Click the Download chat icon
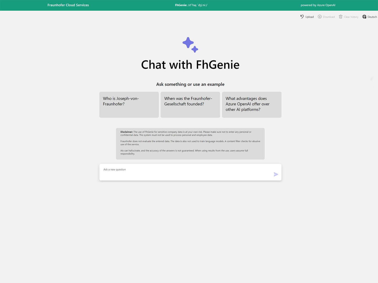This screenshot has height=283, width=378. 319,17
